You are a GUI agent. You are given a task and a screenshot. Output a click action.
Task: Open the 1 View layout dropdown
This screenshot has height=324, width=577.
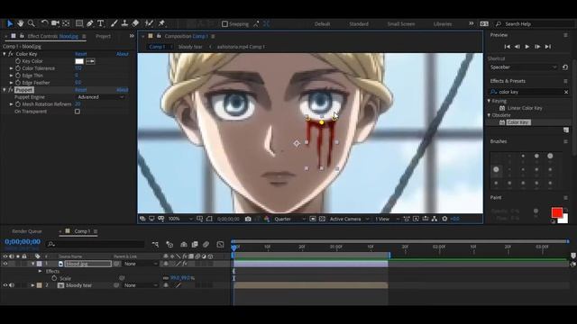click(387, 219)
